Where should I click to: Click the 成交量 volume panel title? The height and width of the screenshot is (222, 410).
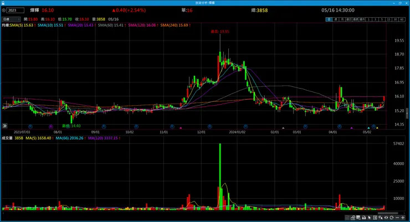pyautogui.click(x=7, y=138)
